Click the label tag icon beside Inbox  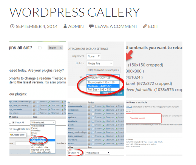click(x=40, y=48)
